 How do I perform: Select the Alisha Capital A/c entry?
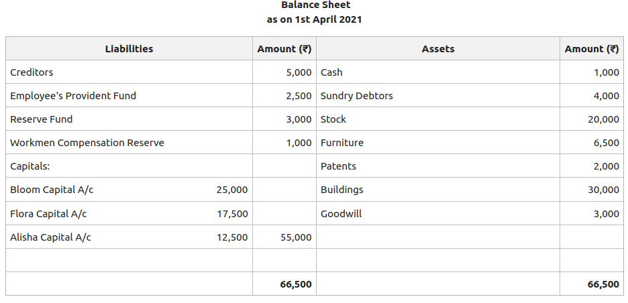pyautogui.click(x=51, y=237)
